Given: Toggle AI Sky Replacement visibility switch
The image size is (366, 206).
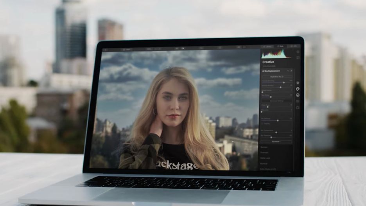Looking at the screenshot, I should (291, 71).
